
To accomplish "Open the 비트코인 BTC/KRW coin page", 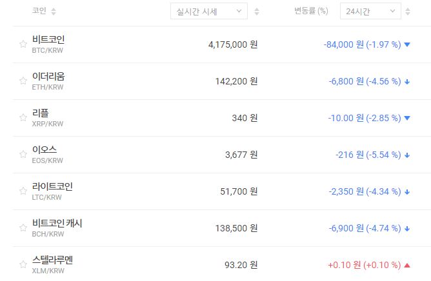I will coord(48,44).
